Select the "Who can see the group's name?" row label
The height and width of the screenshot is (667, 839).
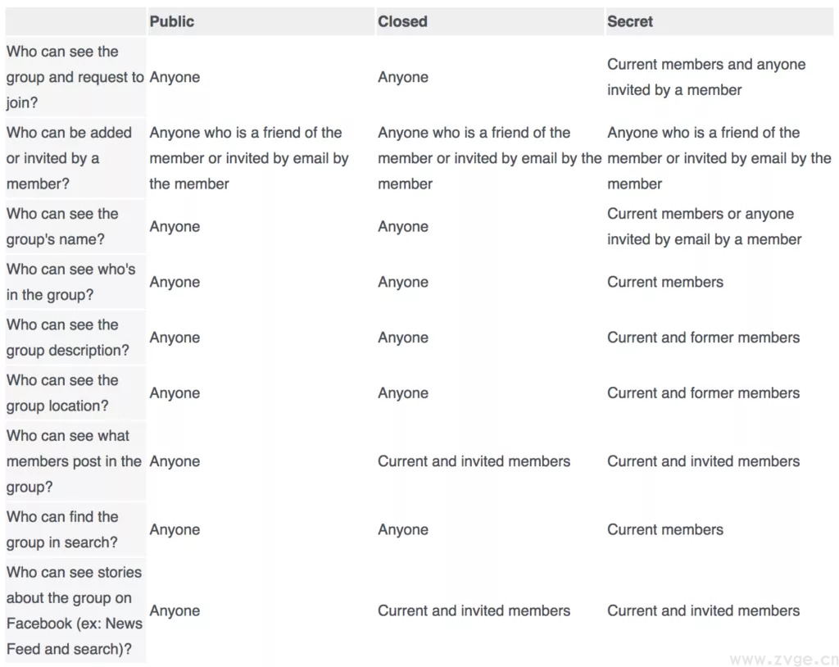[x=62, y=226]
